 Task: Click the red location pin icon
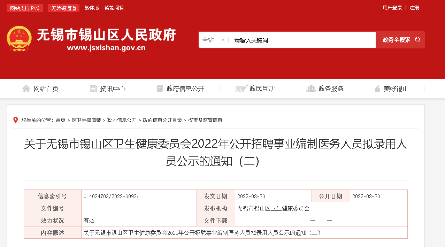point(16,120)
